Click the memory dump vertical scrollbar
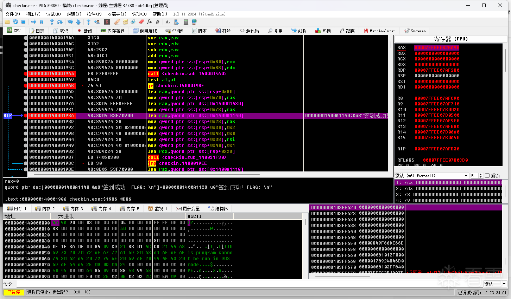 [305, 246]
